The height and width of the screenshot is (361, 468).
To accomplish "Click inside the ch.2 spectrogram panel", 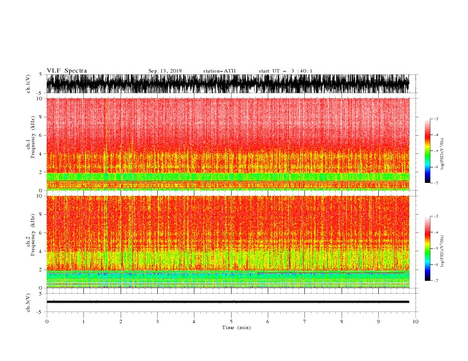I will pos(227,242).
